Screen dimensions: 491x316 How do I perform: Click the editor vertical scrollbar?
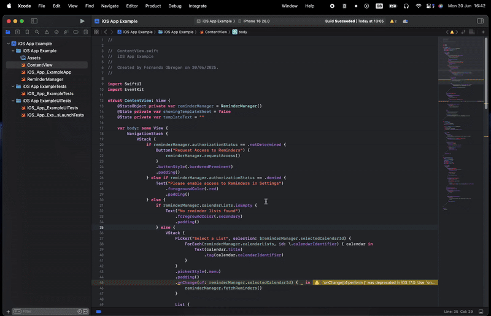click(486, 74)
